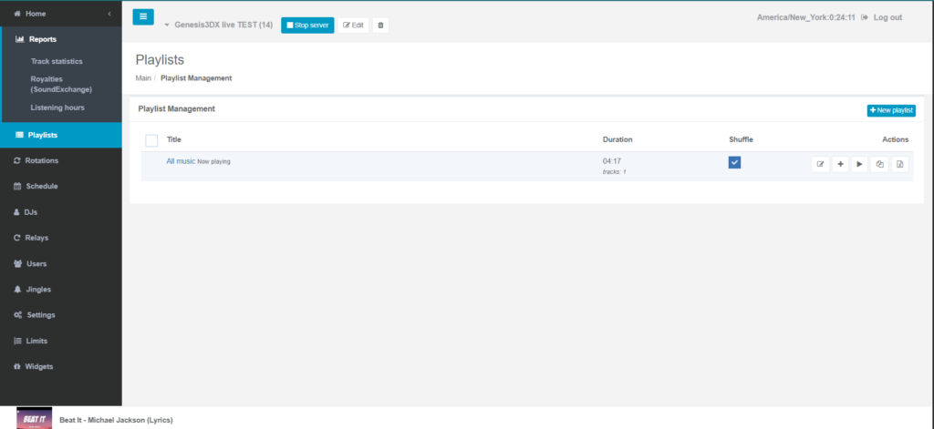This screenshot has height=429, width=934.
Task: Delete server using the trash icon
Action: click(x=380, y=25)
